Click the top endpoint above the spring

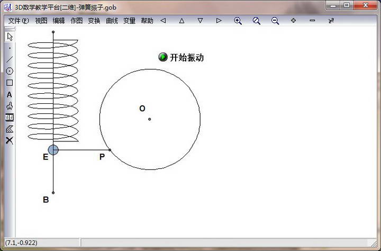click(53, 32)
